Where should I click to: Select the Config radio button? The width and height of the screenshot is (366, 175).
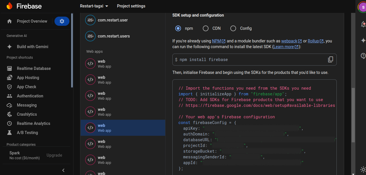click(233, 28)
